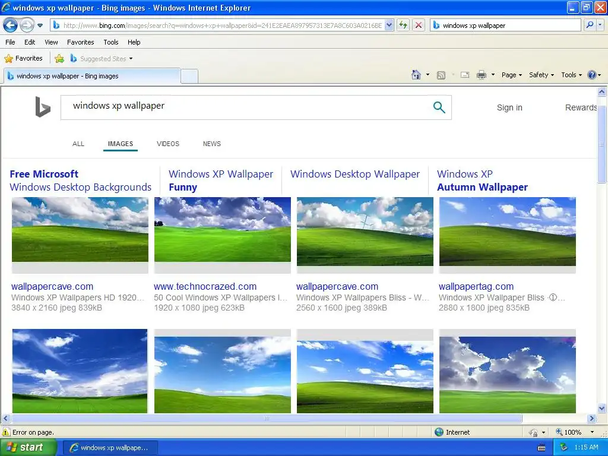Open the Safety command bar menu
Screen dimensions: 608x456
pyautogui.click(x=541, y=75)
